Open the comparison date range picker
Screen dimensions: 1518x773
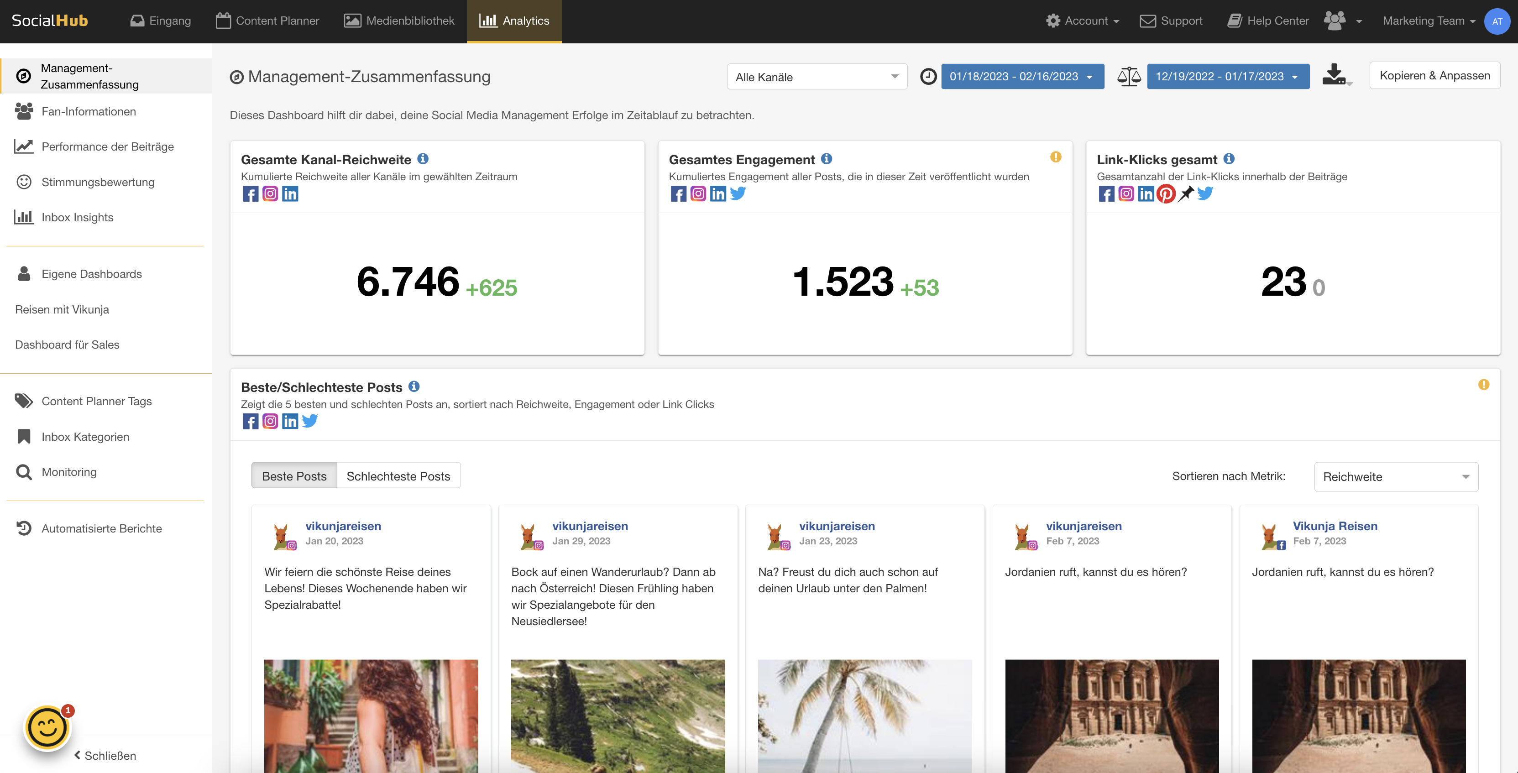[x=1228, y=76]
